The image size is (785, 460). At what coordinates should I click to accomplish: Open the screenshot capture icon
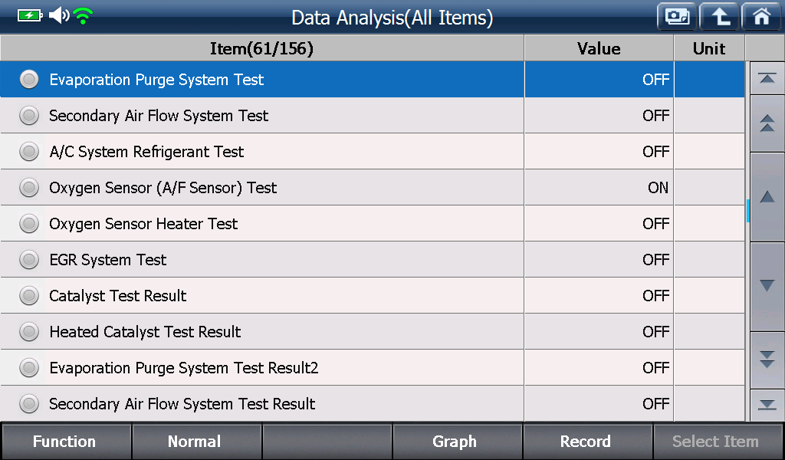click(x=677, y=17)
